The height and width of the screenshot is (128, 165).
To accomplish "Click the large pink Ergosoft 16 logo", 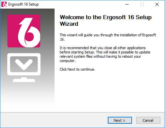I will coord(24,31).
